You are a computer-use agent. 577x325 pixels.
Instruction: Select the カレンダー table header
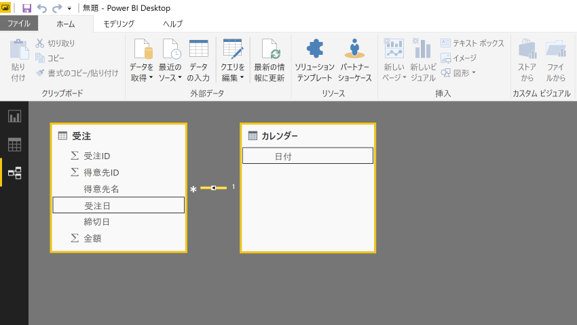308,136
